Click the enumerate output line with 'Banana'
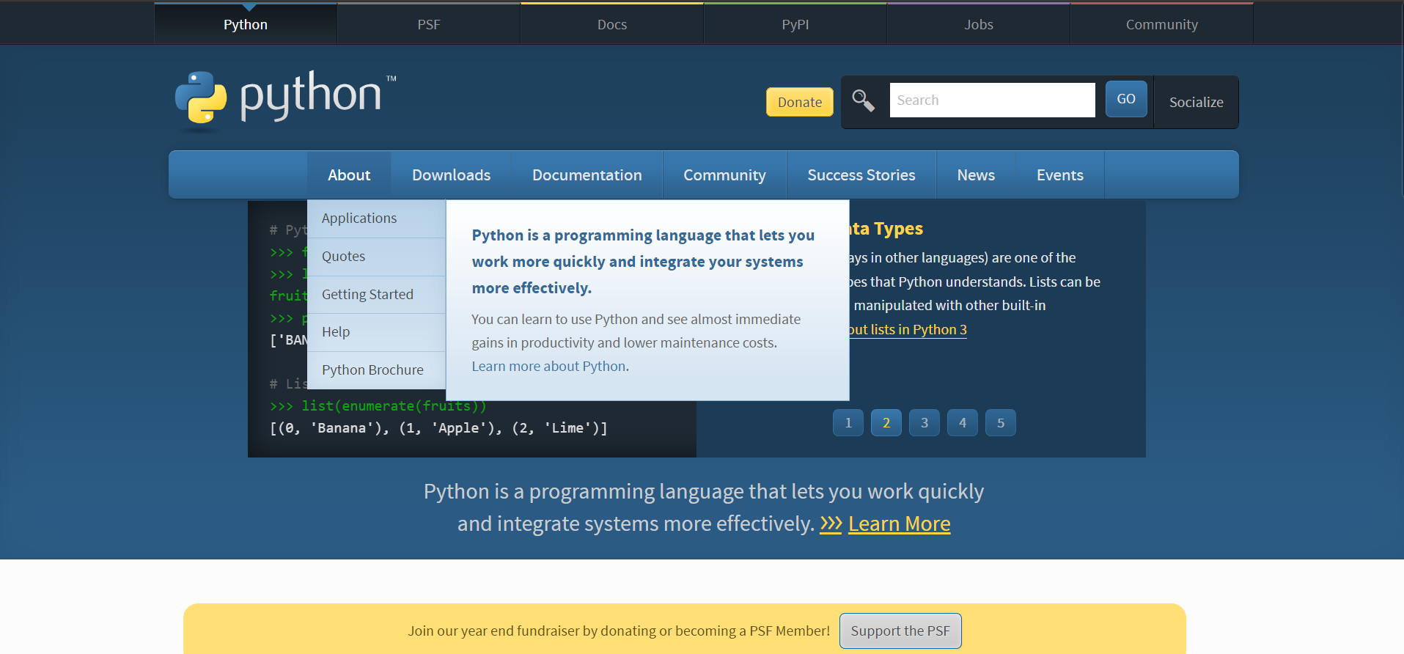 click(x=438, y=428)
